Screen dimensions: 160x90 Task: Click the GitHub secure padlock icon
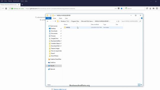(x=12, y=8)
